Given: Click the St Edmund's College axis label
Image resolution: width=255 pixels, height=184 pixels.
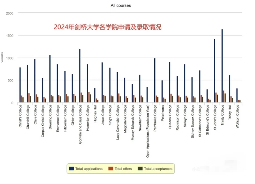Looking at the screenshot, I should coord(208,120).
